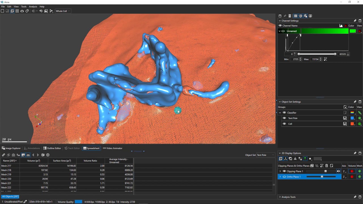Click the histogram icon in the channel header
Viewport: 363px width, 204px height.
[x=341, y=25]
